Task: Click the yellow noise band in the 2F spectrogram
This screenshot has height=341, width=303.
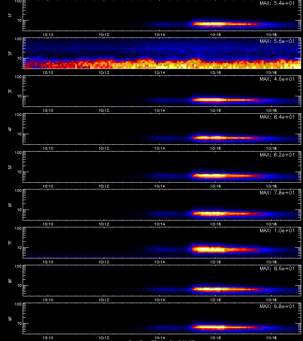Action: tap(162, 64)
